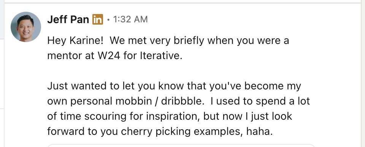Click the left sidebar panel edge
The image size is (365, 147).
(x=2, y=73)
